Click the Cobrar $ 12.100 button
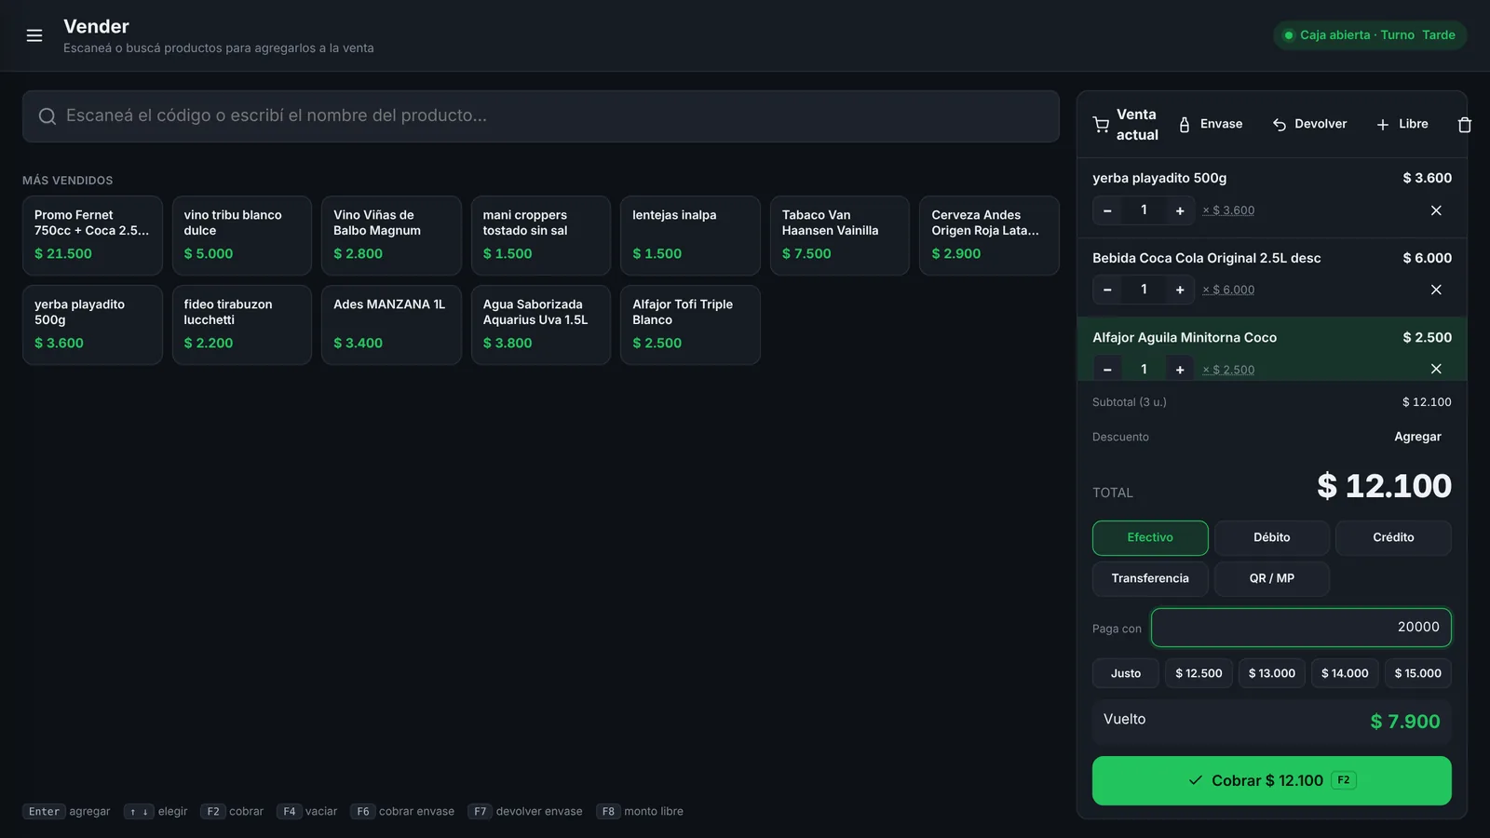This screenshot has width=1490, height=838. coord(1272,780)
